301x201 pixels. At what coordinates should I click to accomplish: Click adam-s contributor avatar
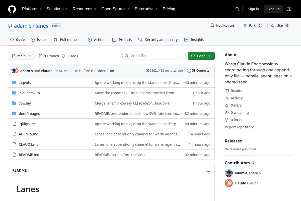pyautogui.click(x=229, y=173)
